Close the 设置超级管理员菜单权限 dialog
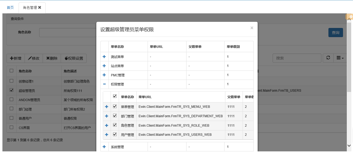 tap(252, 28)
